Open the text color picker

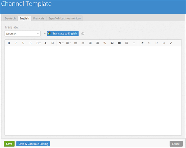tap(45, 43)
